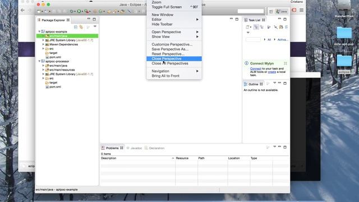Screen dimensions: 359x202
Task: Click the Run with coverage/external tools icon
Action: tap(86, 11)
